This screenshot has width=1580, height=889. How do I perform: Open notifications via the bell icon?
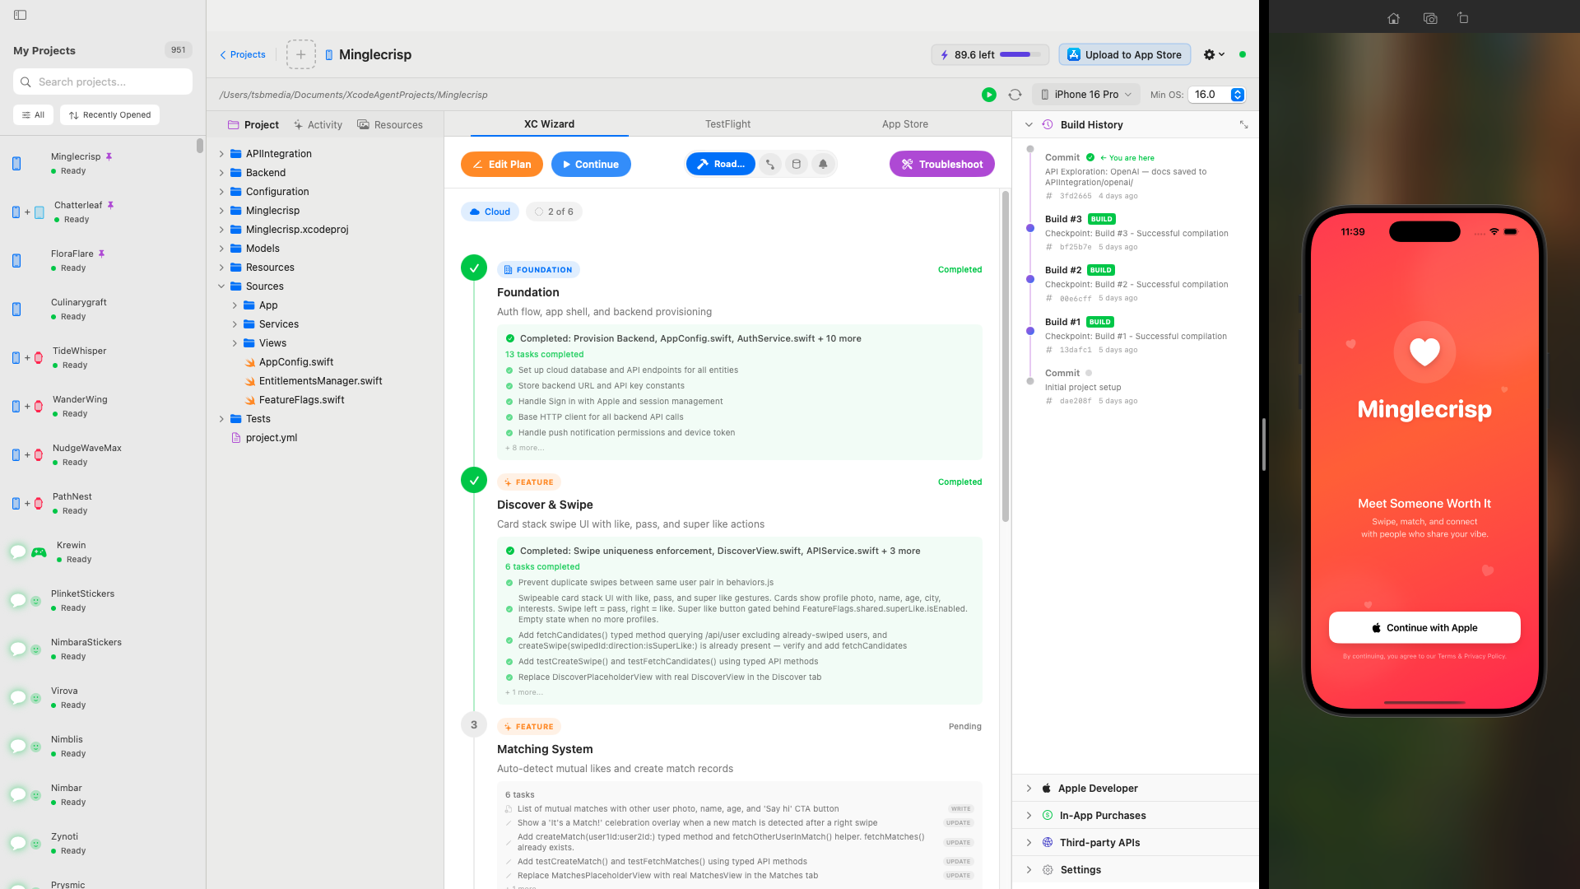point(823,164)
